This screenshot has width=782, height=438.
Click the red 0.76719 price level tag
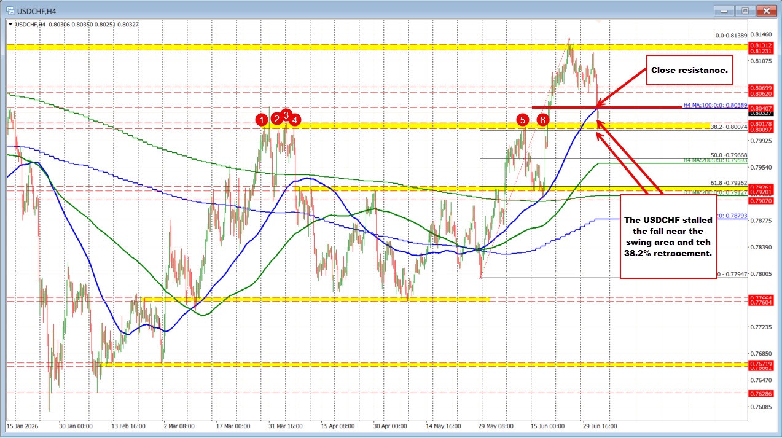(760, 364)
